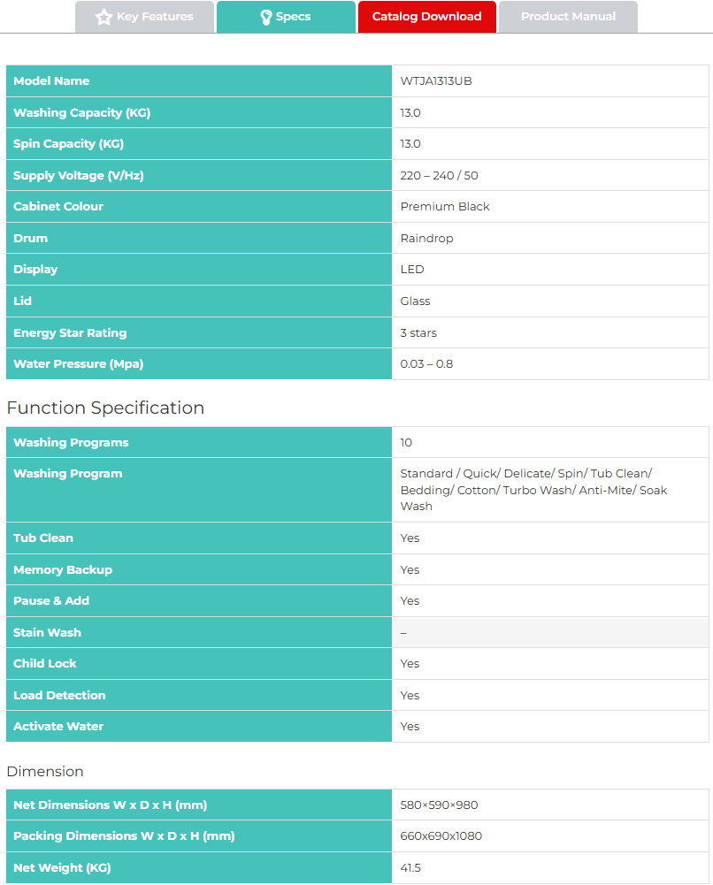Click the red Catalog Download button
This screenshot has width=713, height=885.
pos(426,17)
